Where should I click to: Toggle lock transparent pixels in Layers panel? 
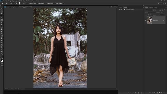(x=148, y=15)
